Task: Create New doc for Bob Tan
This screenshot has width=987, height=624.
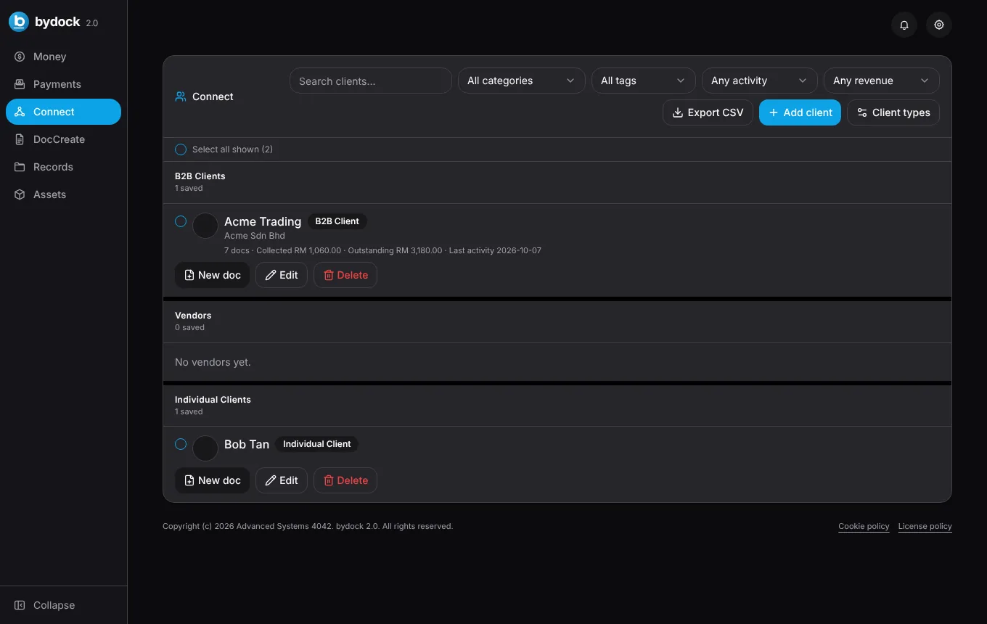Action: coord(212,480)
